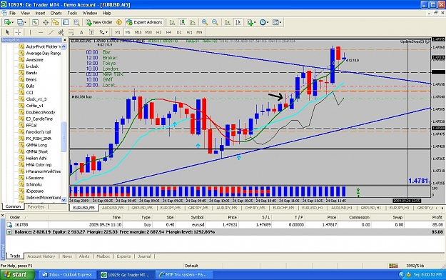
Task: Close the Navigator panel
Action: [x=64, y=40]
